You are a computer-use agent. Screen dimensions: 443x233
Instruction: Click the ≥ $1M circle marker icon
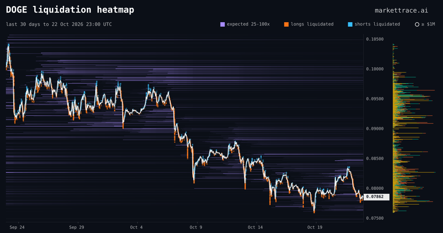click(417, 24)
